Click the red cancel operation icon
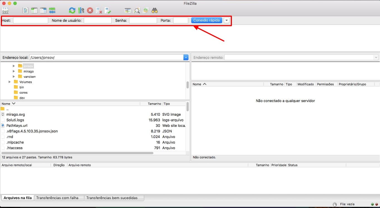Screen dimensions: 380x208 (x=90, y=11)
